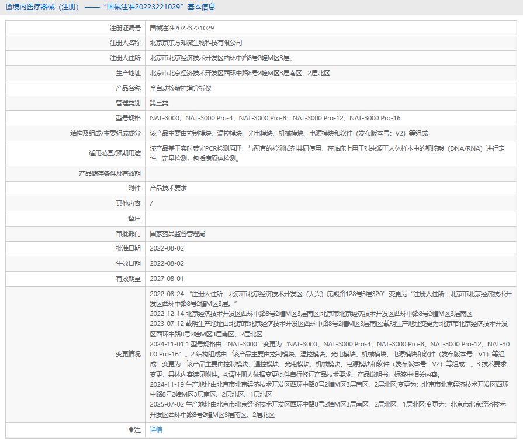Viewport: 523px width, 441px height.
Task: Click the 结构及组成/主要组成成分 label
Action: tap(105, 133)
